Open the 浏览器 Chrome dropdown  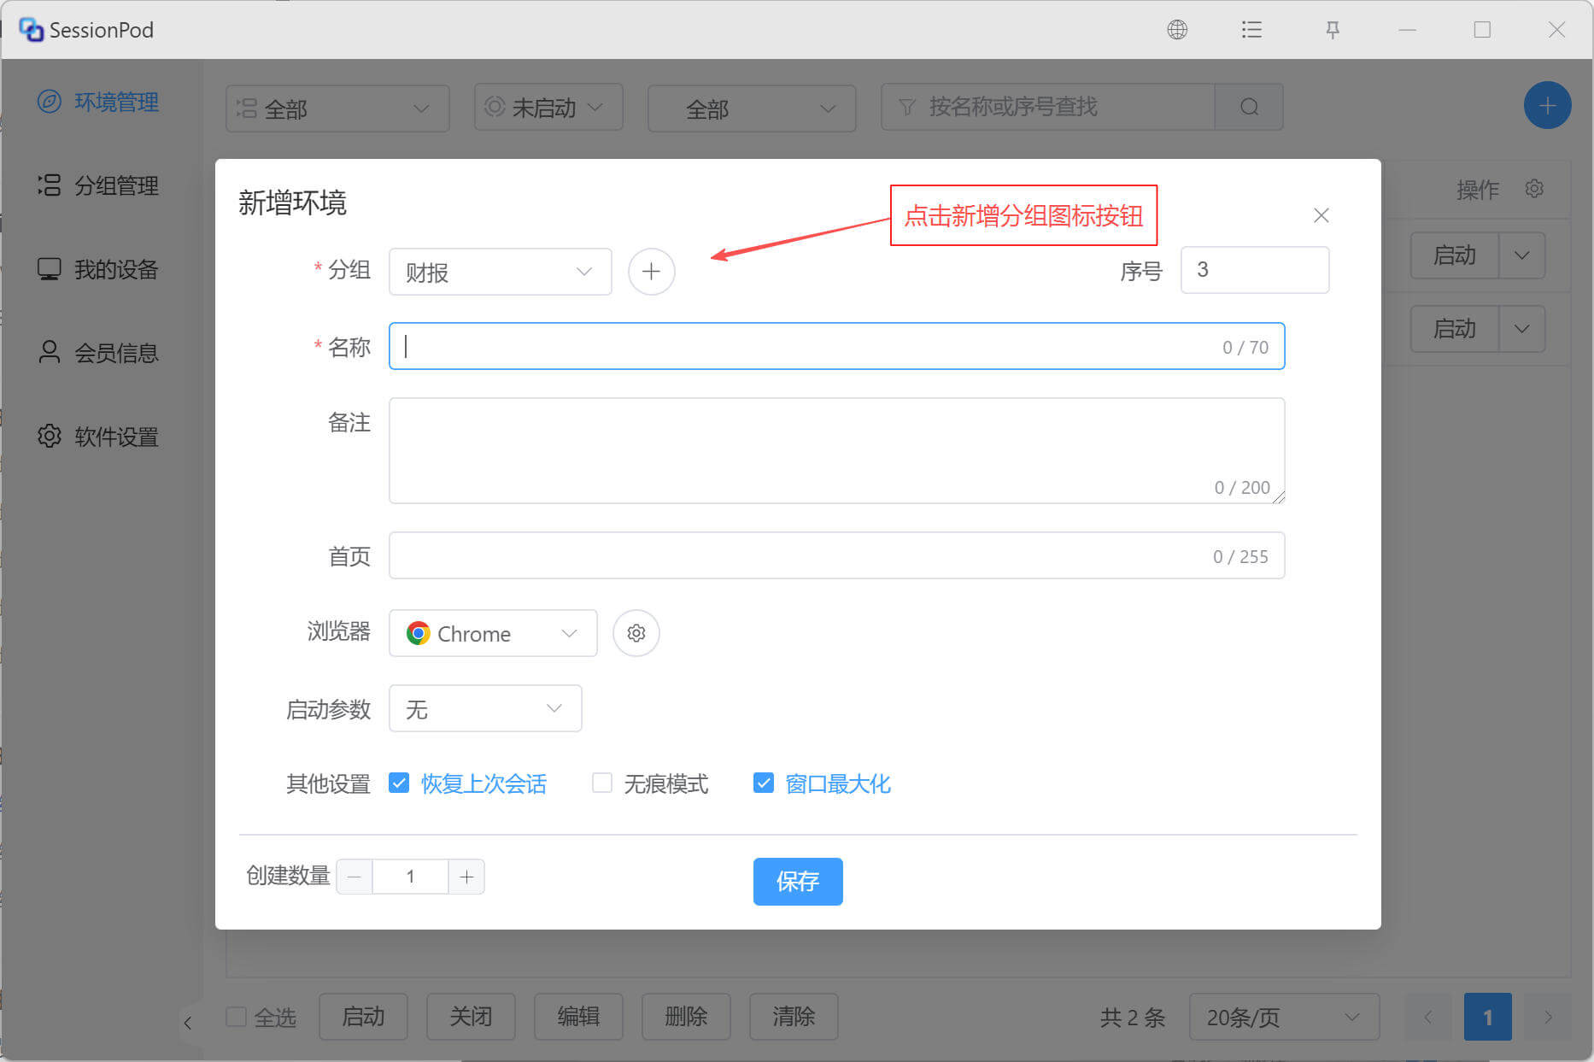point(493,633)
